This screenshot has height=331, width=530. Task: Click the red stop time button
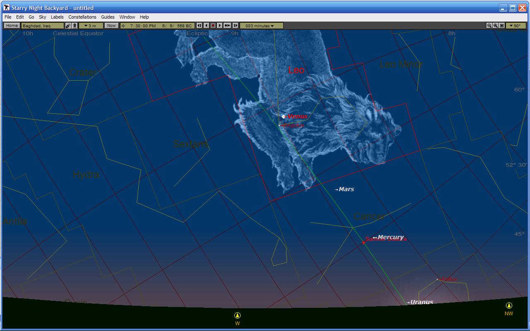pyautogui.click(x=213, y=26)
